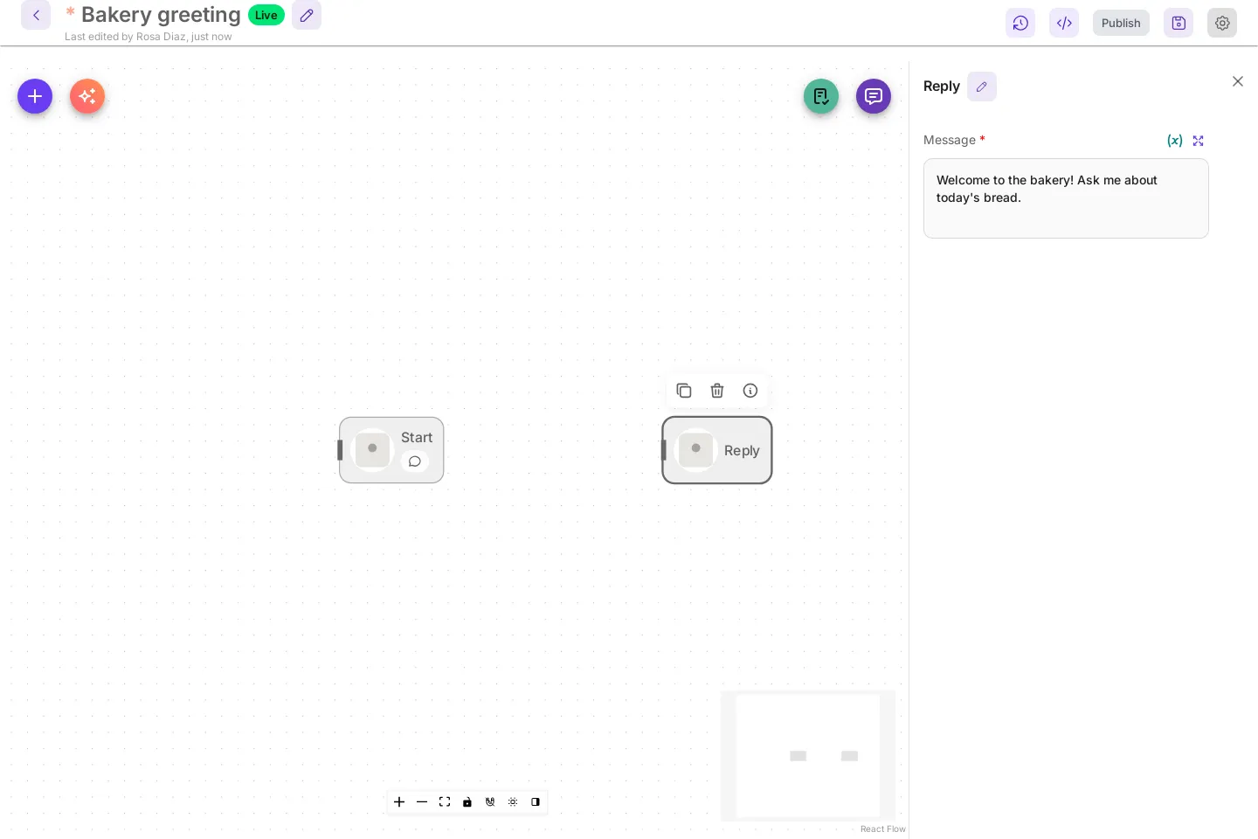Open the AI sparkle assistant
Image resolution: width=1258 pixels, height=839 pixels.
tap(87, 96)
